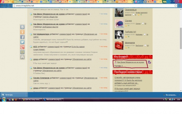Show hidden system tray icons arrow
Screen dimensions: 182x114
pos(164,100)
